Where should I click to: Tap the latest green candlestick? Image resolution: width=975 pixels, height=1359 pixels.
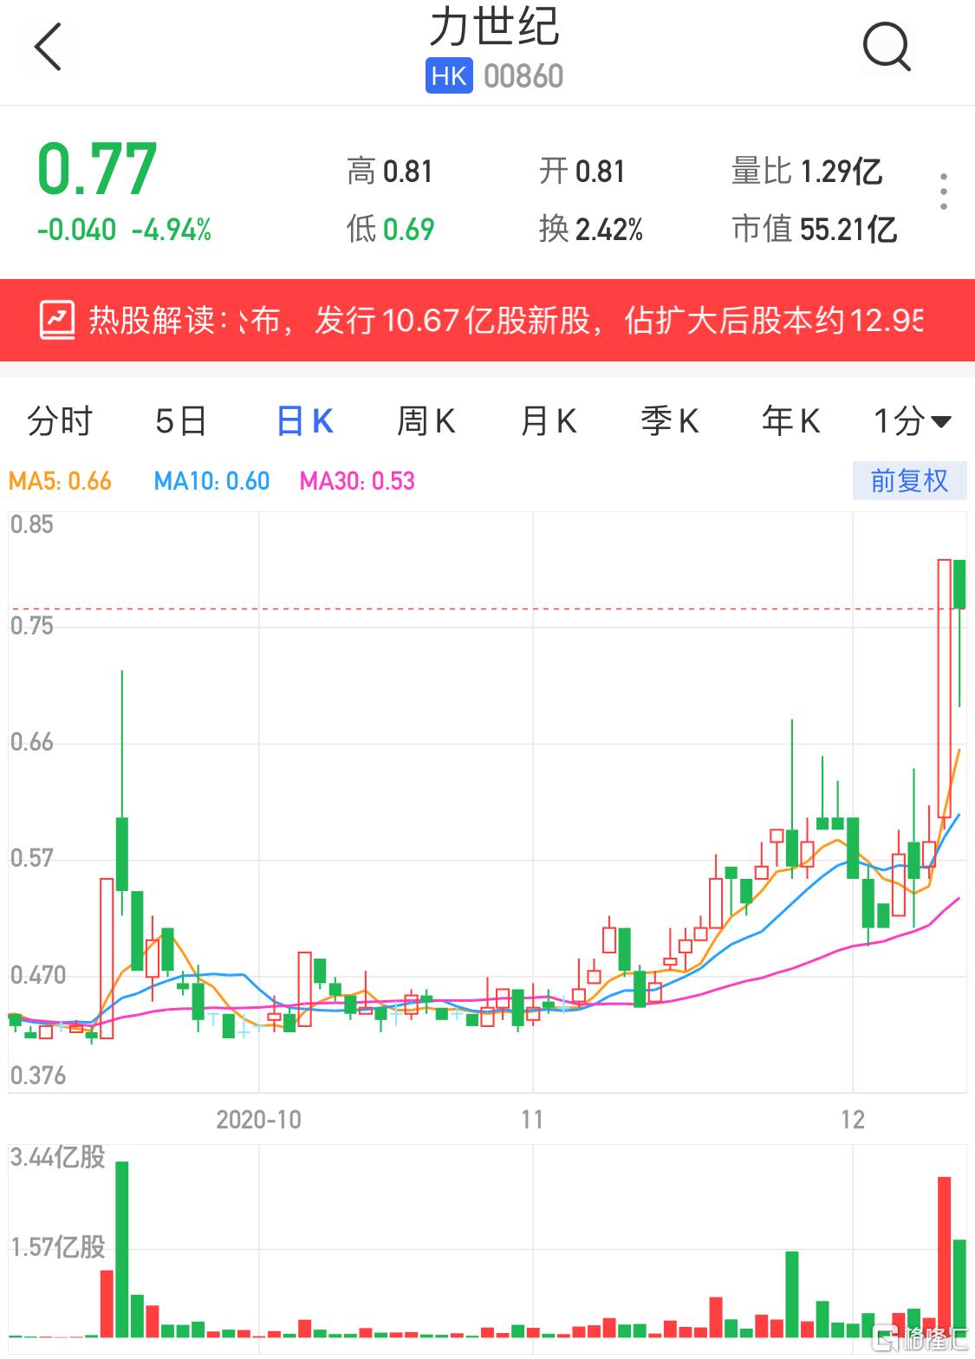coord(959,585)
